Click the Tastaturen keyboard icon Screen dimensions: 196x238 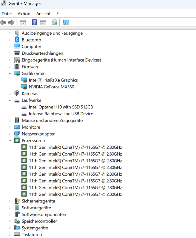(x=17, y=234)
